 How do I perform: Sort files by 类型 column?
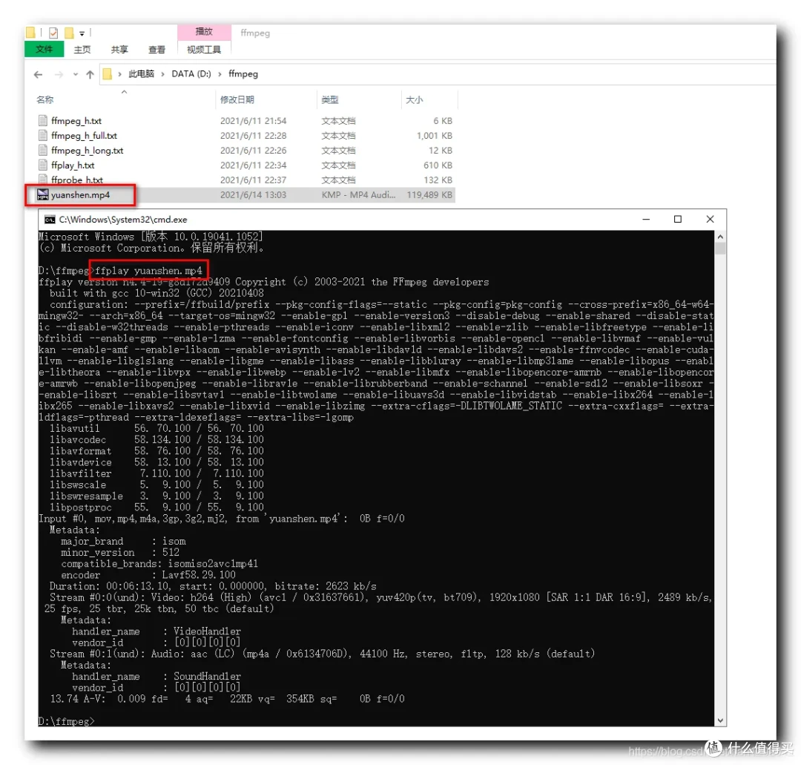[330, 99]
